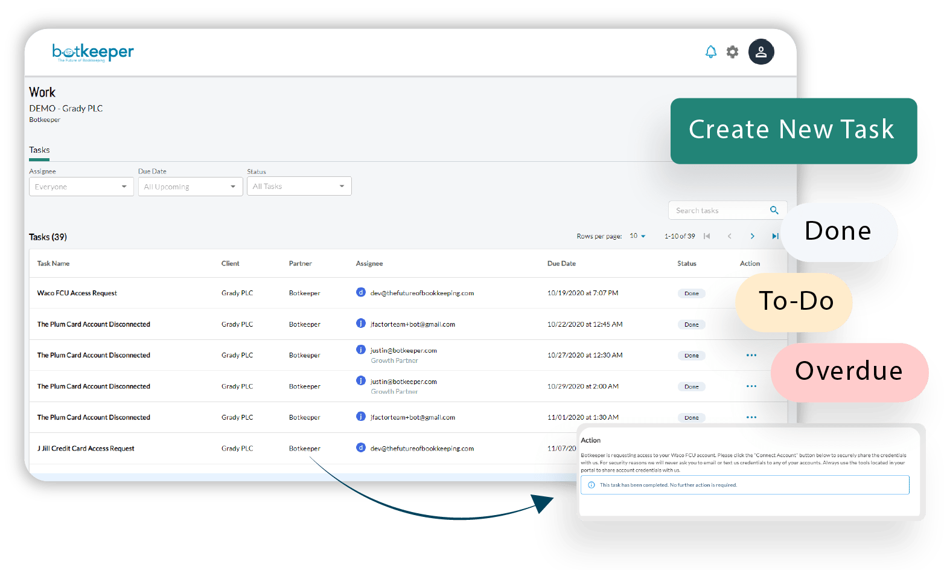This screenshot has width=944, height=570.
Task: Click into the Search tasks field
Action: [718, 210]
